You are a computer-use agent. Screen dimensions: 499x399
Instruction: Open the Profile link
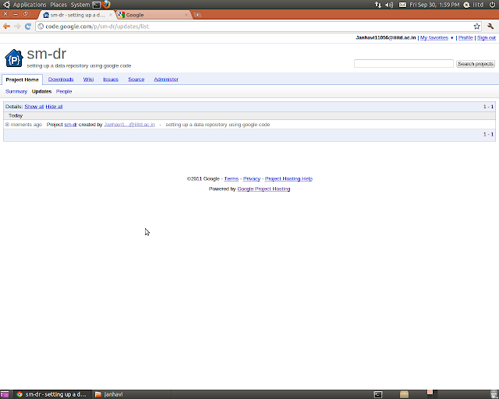pyautogui.click(x=465, y=37)
